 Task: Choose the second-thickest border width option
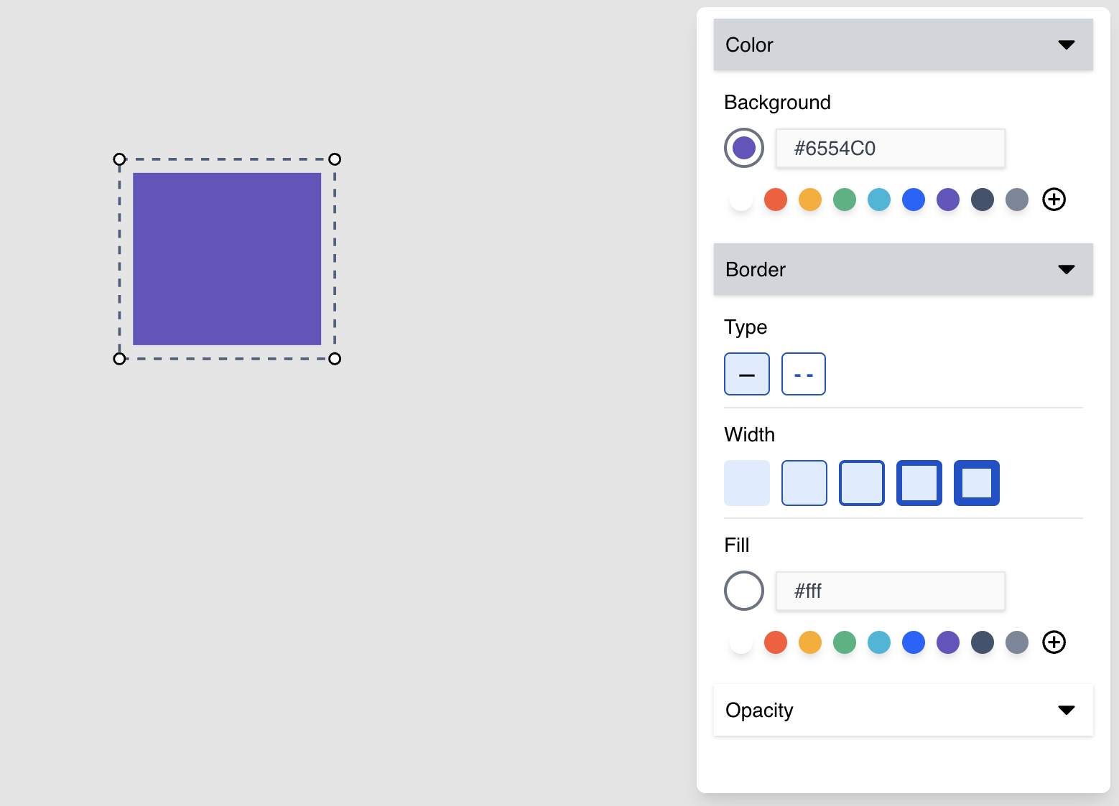click(x=919, y=483)
